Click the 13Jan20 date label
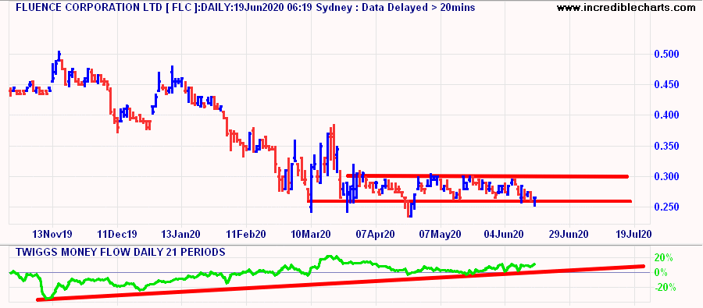 pyautogui.click(x=181, y=234)
